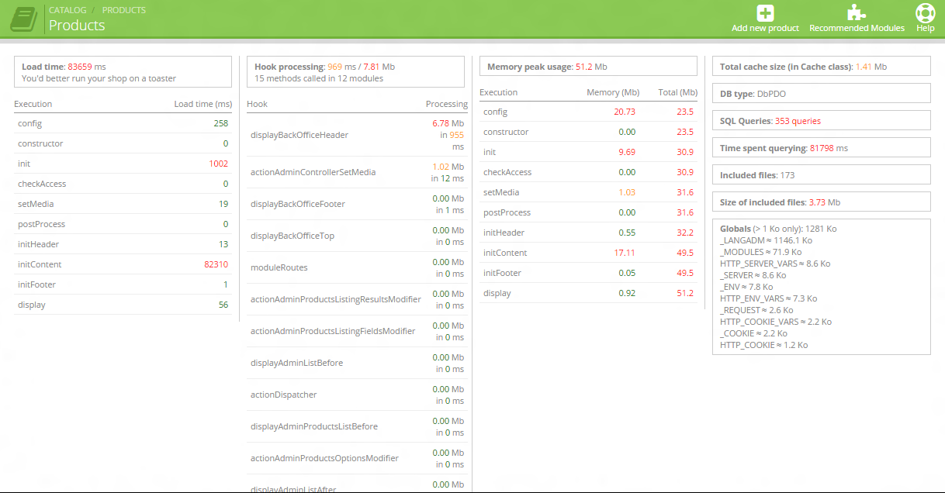Click the Hook column header
The height and width of the screenshot is (493, 945).
257,104
